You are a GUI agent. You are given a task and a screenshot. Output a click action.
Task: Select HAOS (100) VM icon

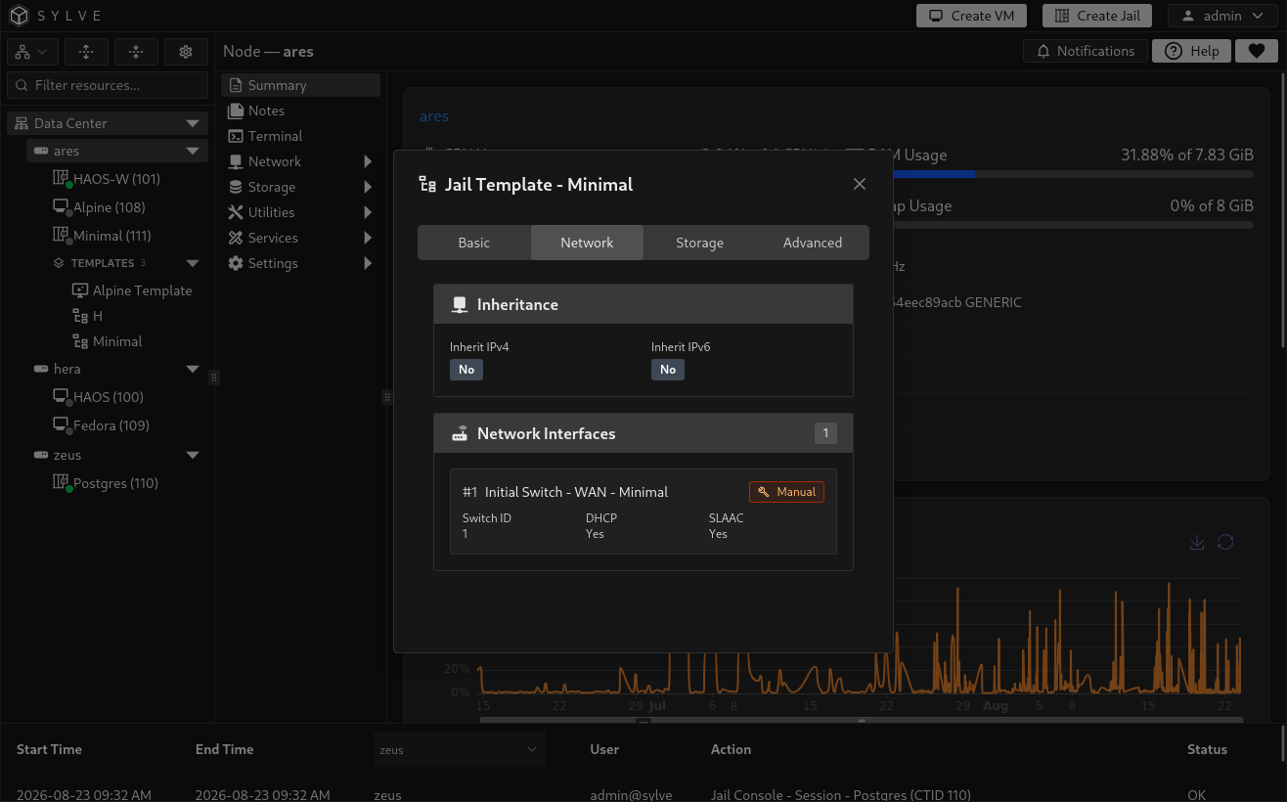coord(61,397)
